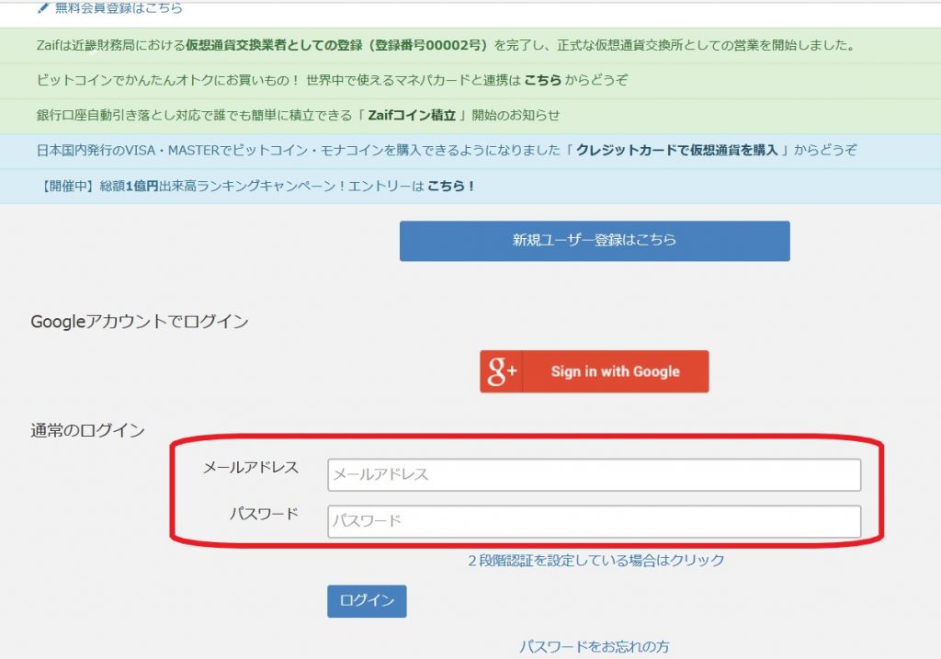The image size is (941, 659).
Task: Open the Zaifコイン積立 link
Action: 412,115
